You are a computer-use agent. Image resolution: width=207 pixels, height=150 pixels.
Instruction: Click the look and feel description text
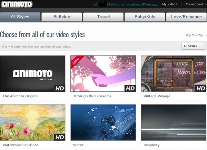coord(36,47)
